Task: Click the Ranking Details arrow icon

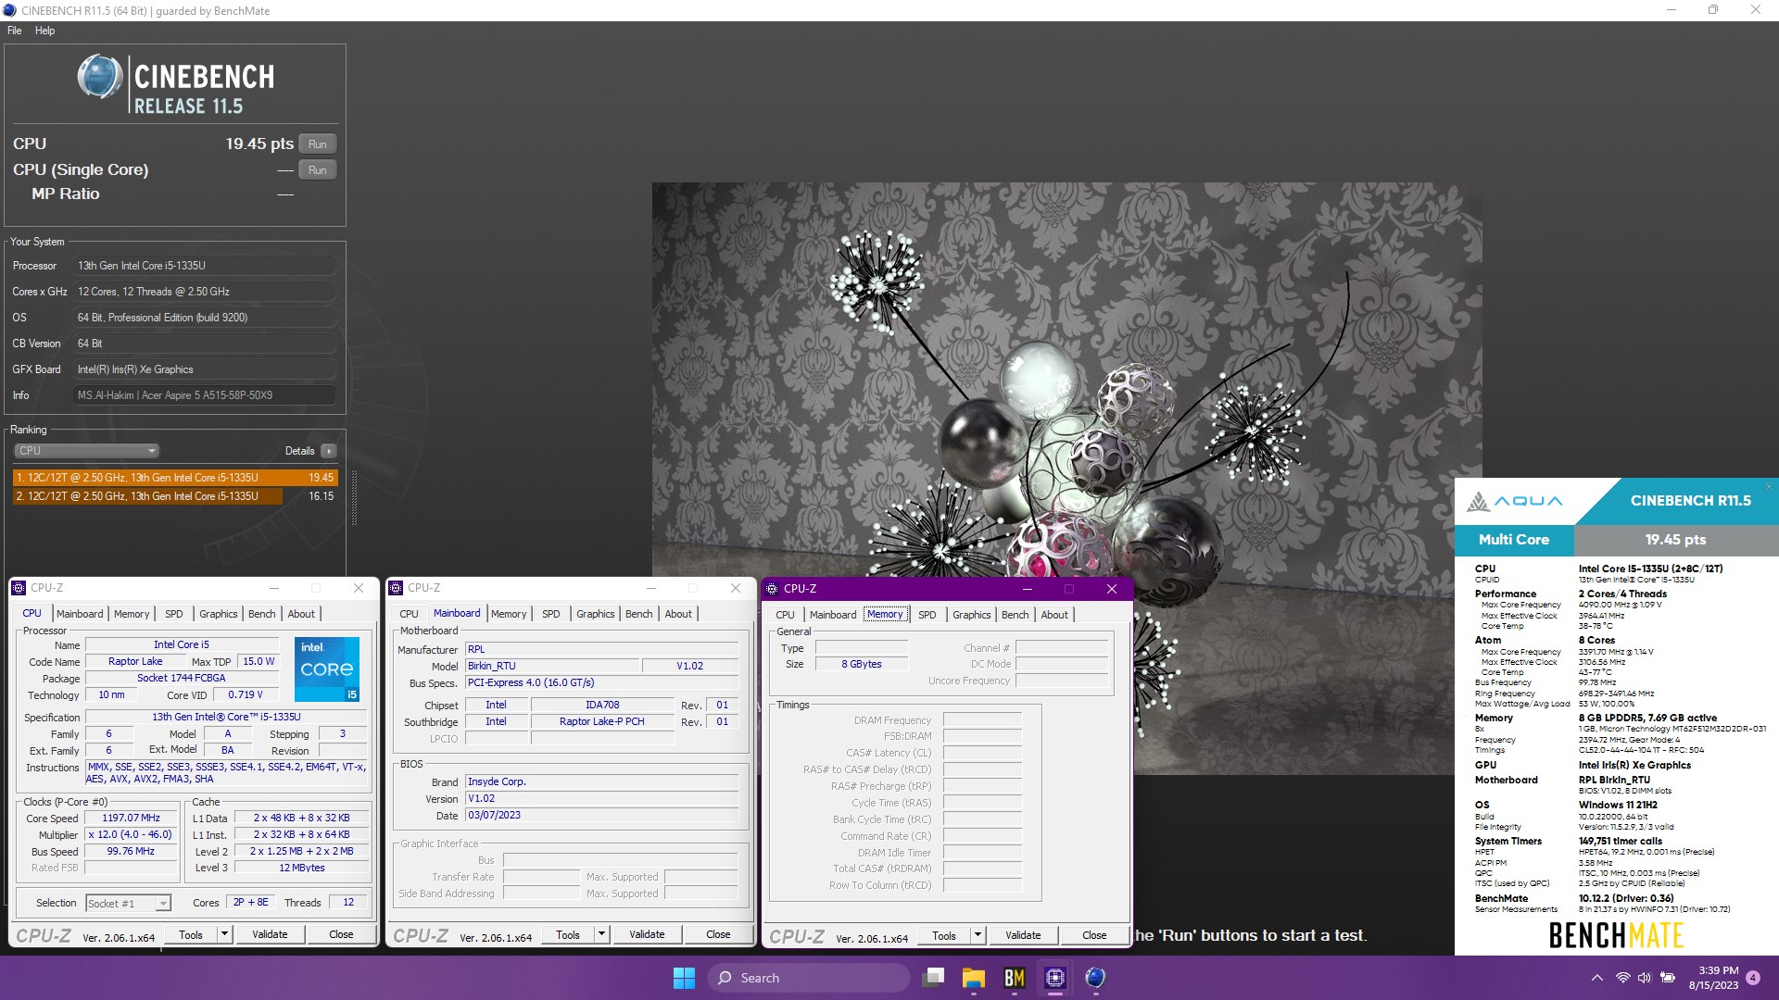Action: click(328, 451)
